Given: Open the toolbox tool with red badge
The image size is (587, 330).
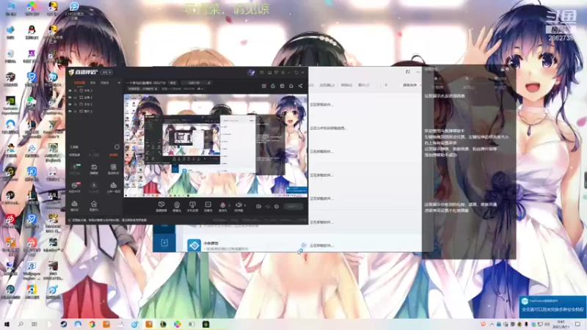Looking at the screenshot, I should (75, 186).
